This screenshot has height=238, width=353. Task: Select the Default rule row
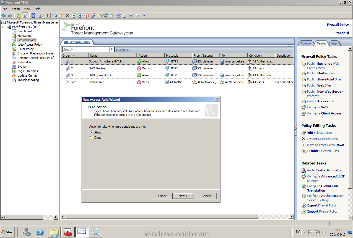pyautogui.click(x=177, y=82)
